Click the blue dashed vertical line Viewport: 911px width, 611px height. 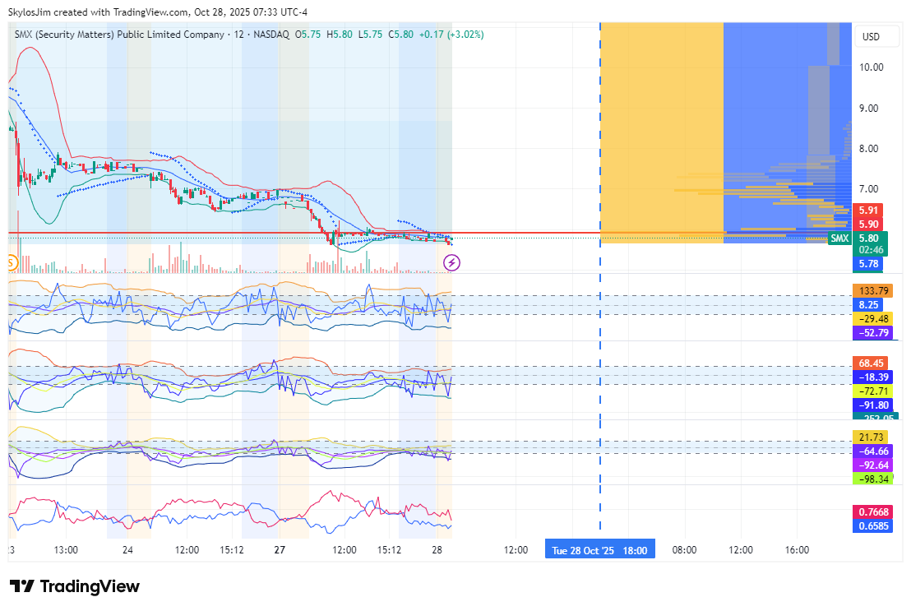600,370
